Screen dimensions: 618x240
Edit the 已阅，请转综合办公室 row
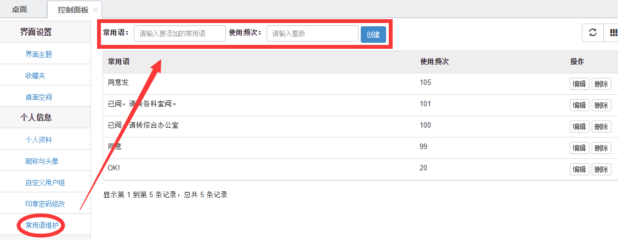click(x=580, y=127)
